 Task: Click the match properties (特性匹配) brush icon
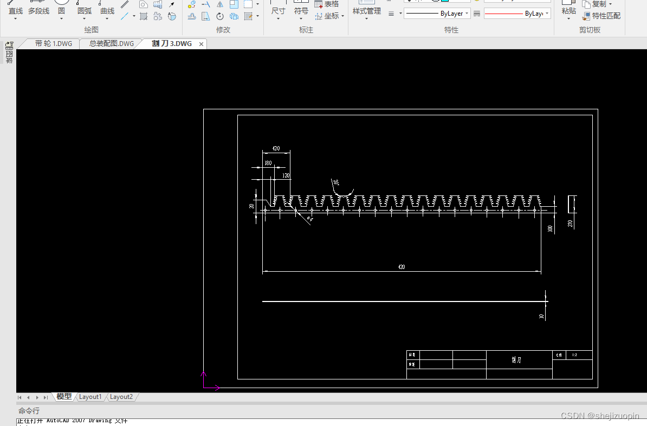point(586,16)
